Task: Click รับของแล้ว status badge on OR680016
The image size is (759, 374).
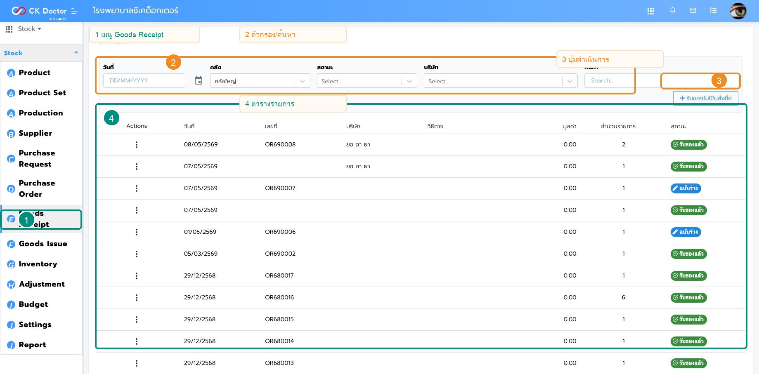Action: pyautogui.click(x=688, y=298)
